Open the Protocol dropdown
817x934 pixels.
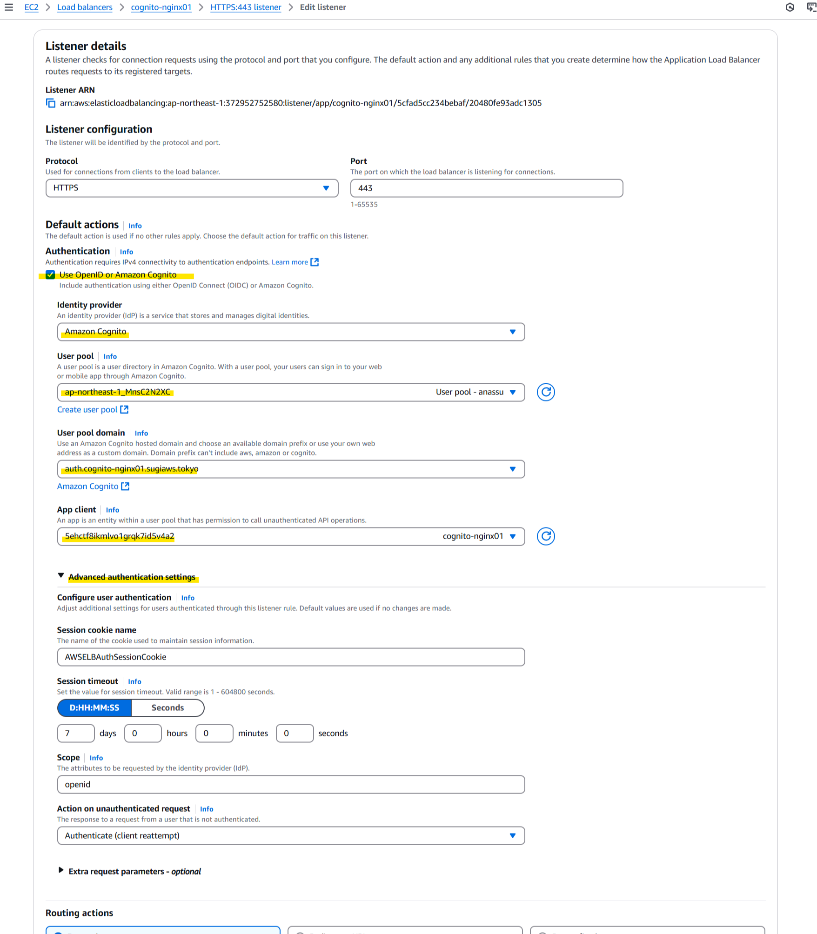point(326,188)
